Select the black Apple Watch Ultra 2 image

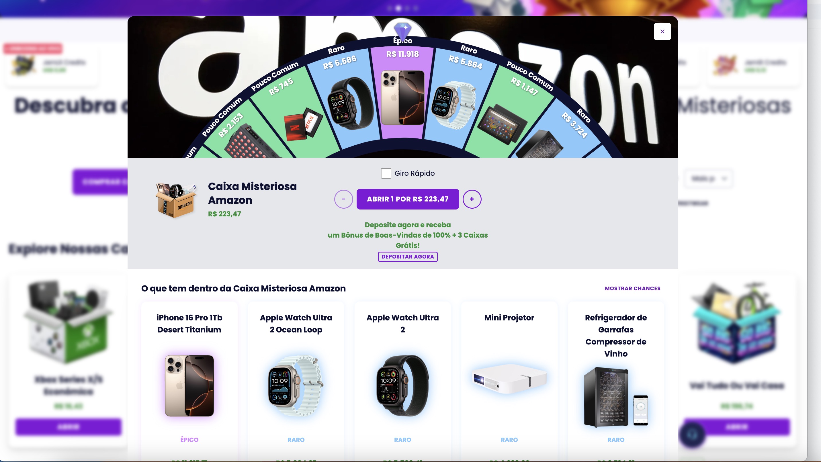coord(402,385)
